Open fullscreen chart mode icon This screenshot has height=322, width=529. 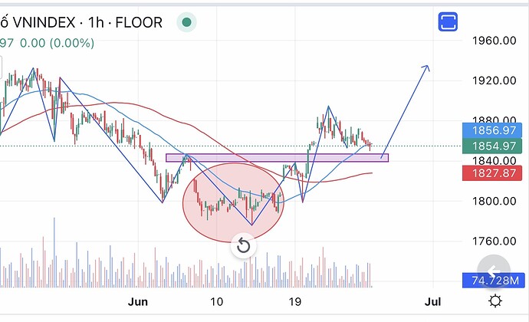[448, 21]
